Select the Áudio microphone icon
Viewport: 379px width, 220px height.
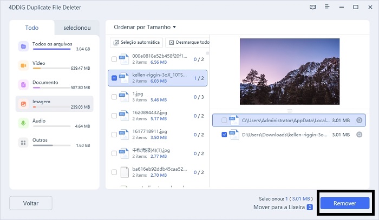coord(23,123)
